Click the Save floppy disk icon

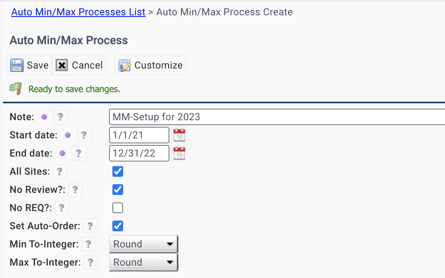[x=17, y=65]
